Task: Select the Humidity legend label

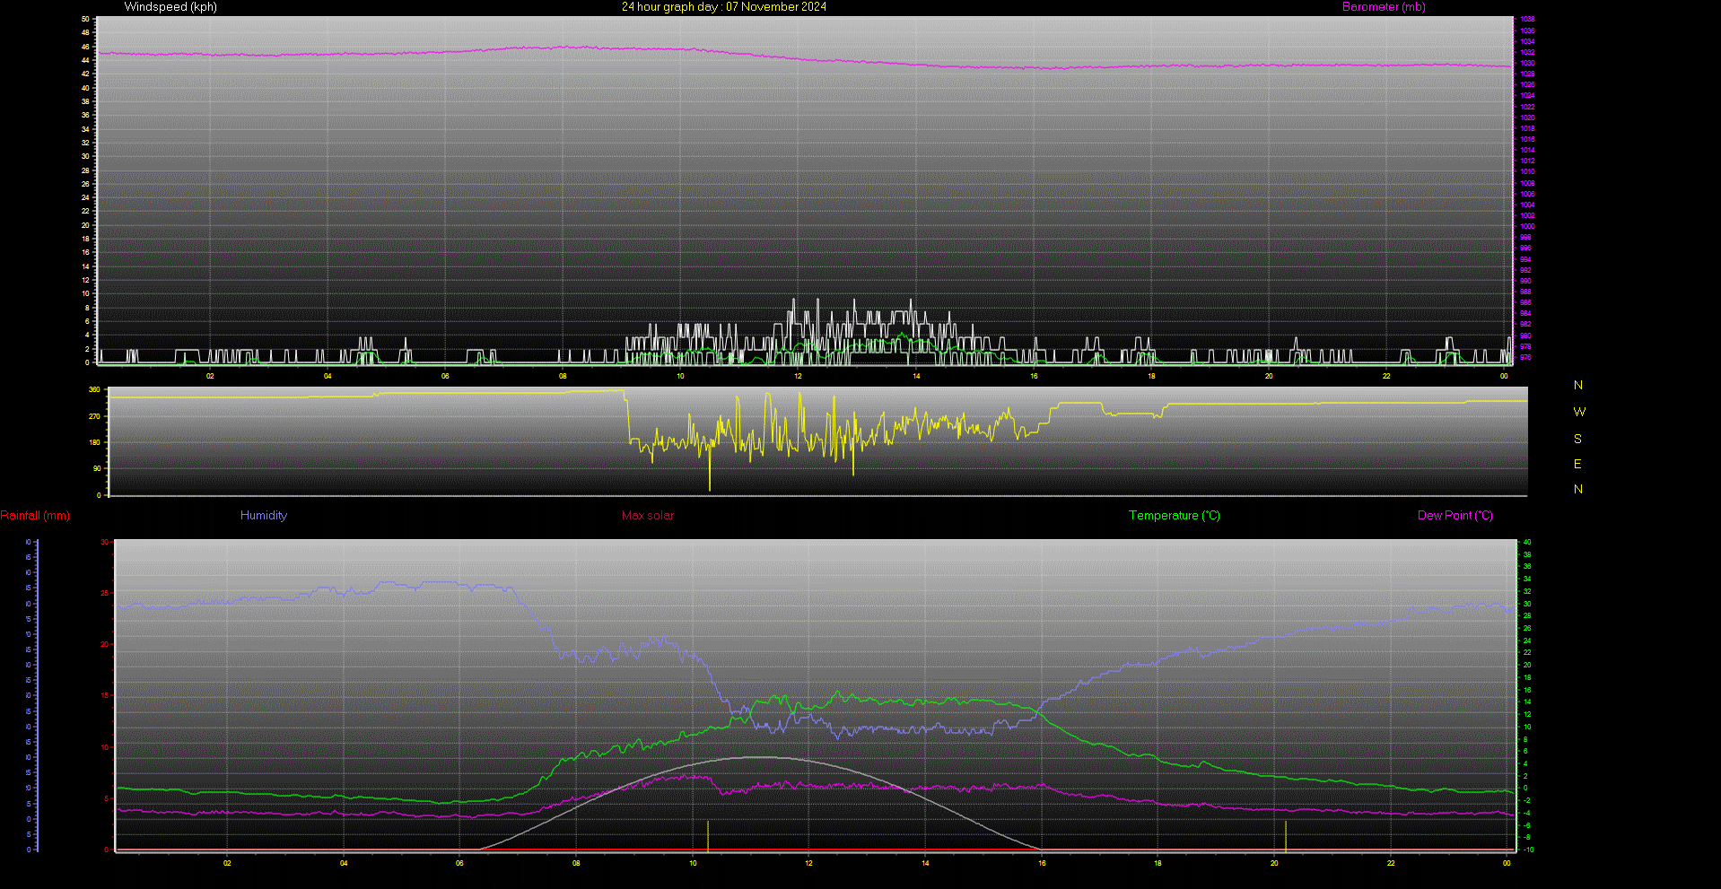Action: 264,516
